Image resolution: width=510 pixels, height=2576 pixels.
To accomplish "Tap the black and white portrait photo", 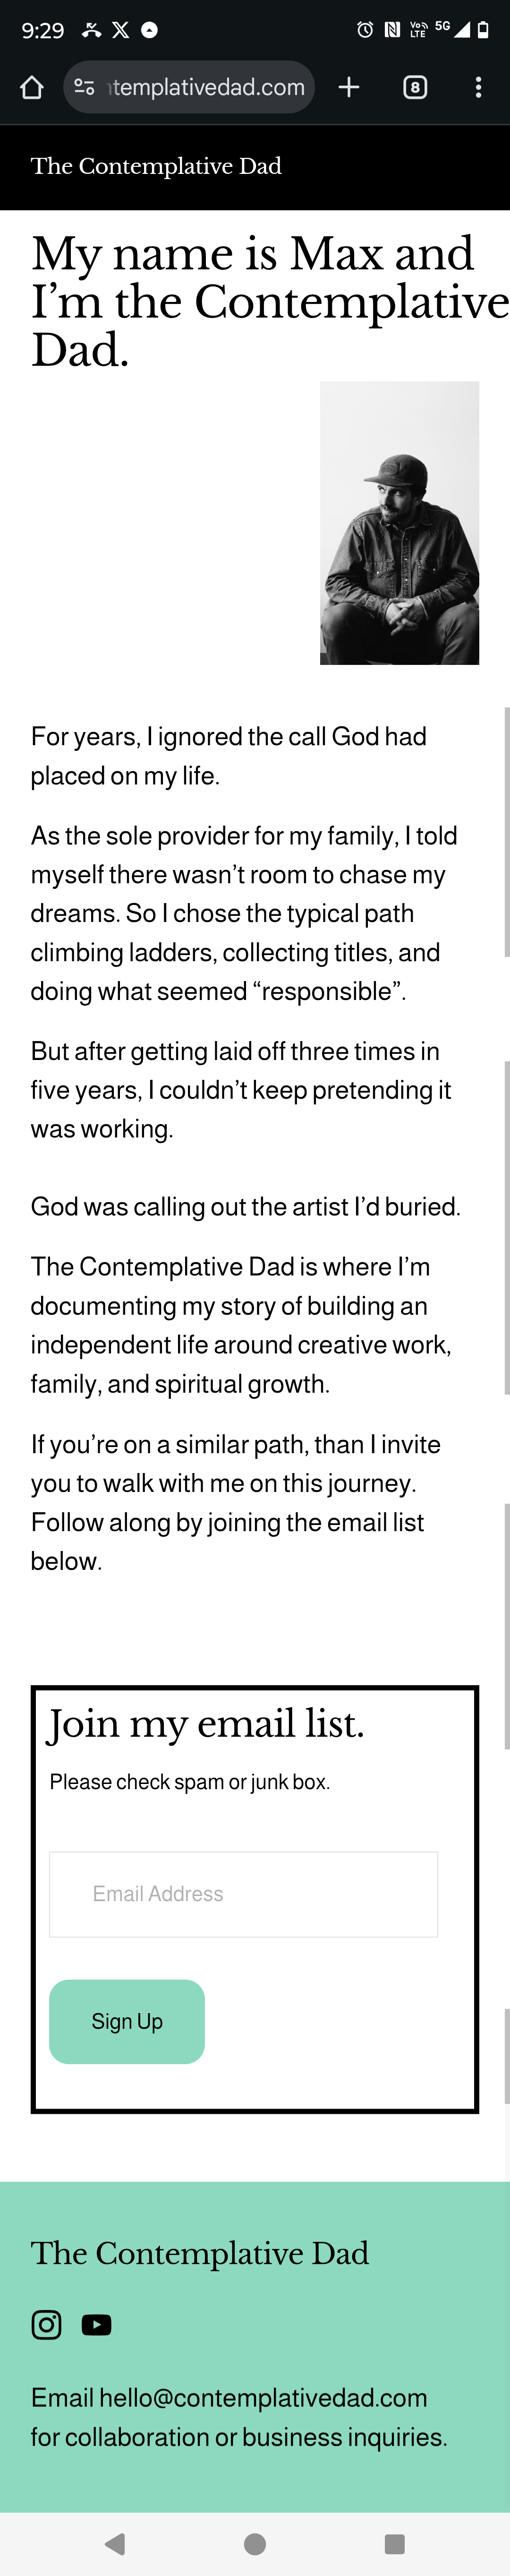I will 399,523.
